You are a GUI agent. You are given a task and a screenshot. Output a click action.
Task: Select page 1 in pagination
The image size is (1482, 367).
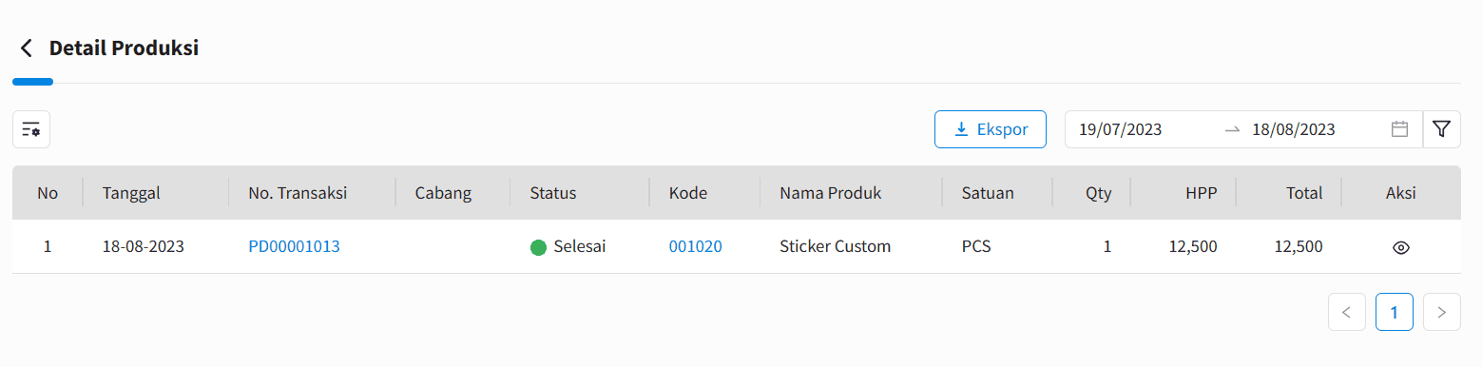coord(1395,312)
